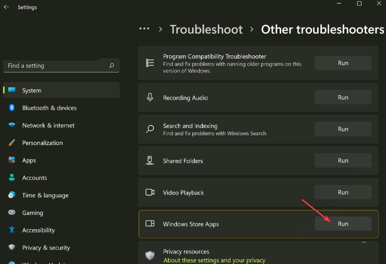The width and height of the screenshot is (386, 264).
Task: Click the Accessibility figure icon
Action: 12,230
